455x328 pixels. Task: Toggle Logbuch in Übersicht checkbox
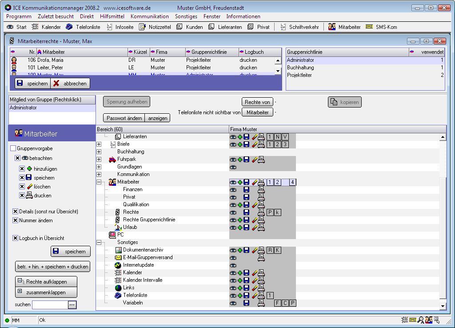15,238
